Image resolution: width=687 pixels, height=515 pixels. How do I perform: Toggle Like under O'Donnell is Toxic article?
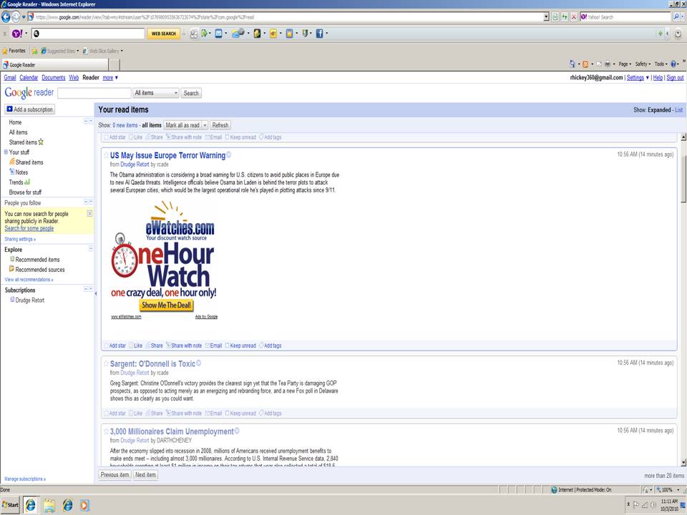(x=136, y=413)
